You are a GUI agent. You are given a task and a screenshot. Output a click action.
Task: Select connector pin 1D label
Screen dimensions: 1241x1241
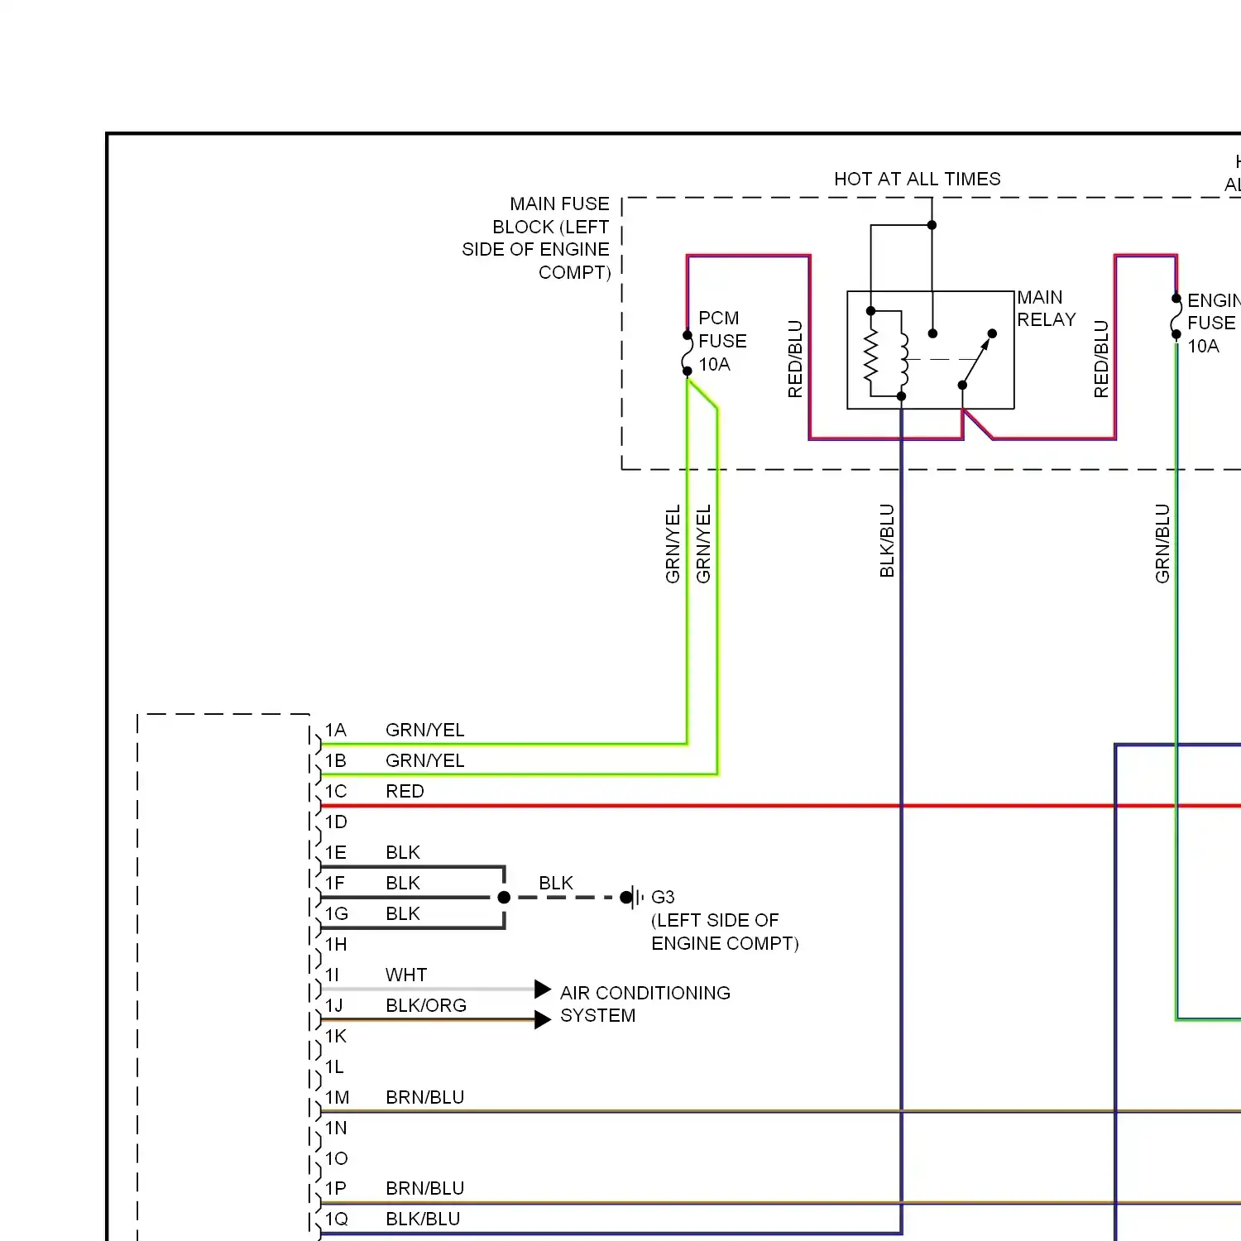click(x=335, y=822)
